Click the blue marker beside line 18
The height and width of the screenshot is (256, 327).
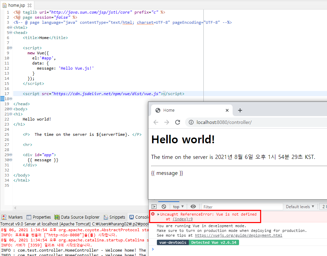[2, 98]
